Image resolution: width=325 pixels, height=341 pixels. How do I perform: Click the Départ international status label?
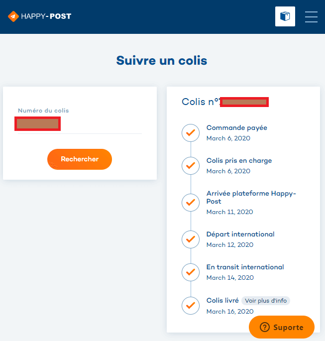click(x=240, y=234)
